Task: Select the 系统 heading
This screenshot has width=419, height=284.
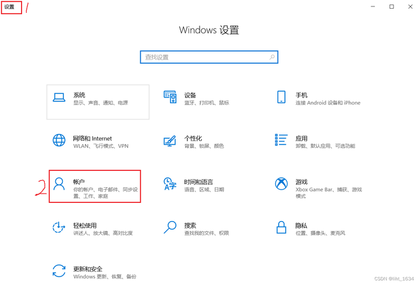Action: click(79, 95)
